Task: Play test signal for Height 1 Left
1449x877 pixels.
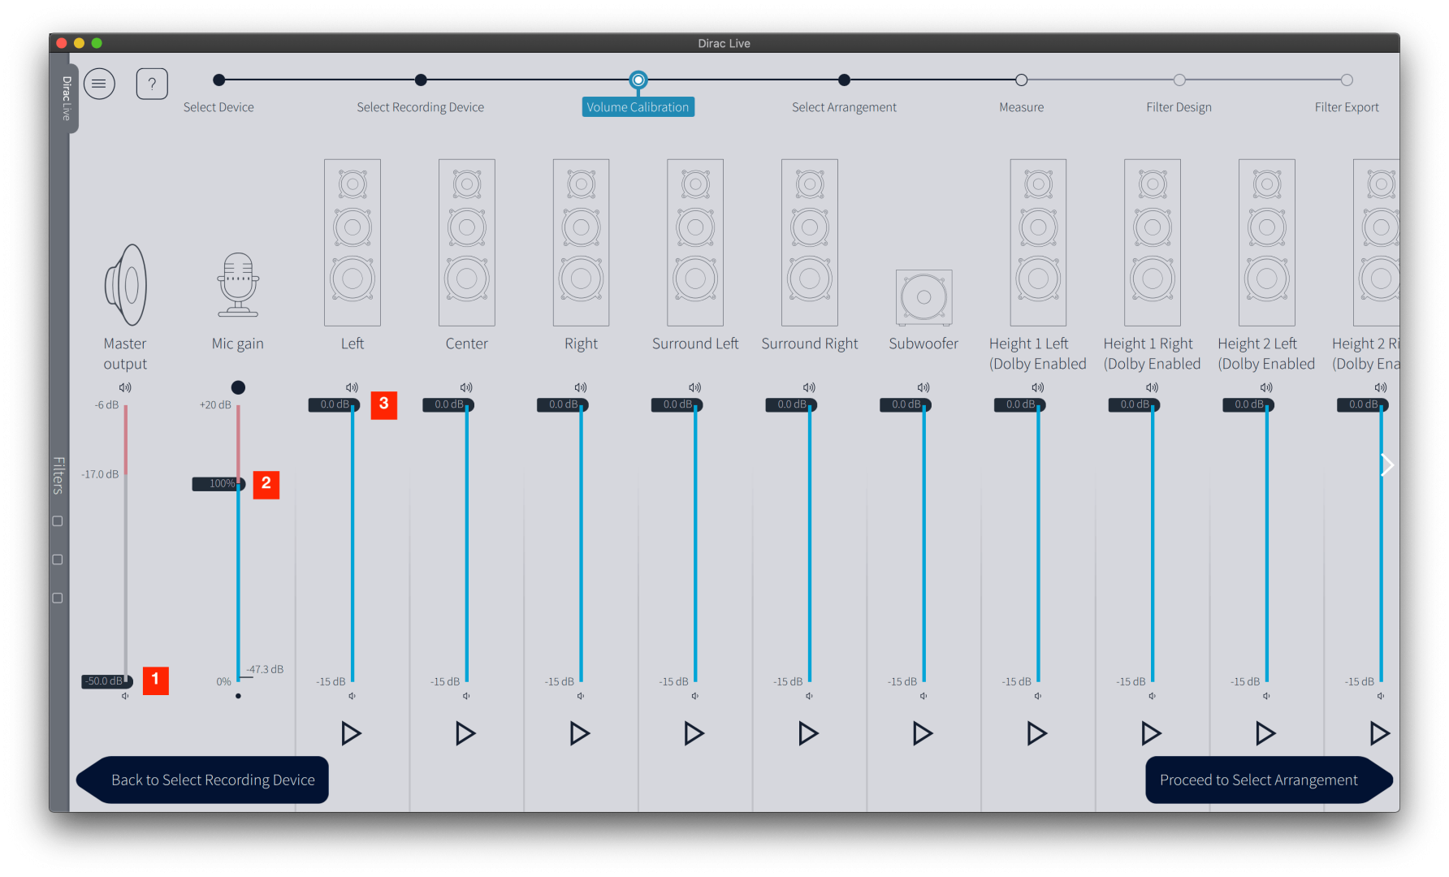Action: point(1037,733)
